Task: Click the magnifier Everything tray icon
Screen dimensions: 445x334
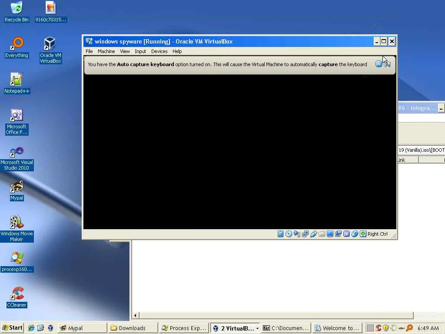Action: point(409,328)
